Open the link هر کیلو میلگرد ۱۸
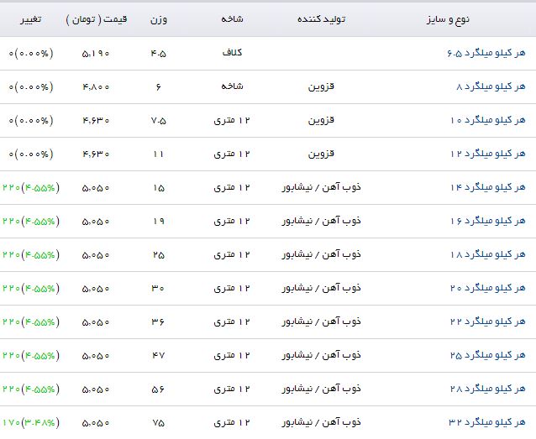The width and height of the screenshot is (536, 439). click(488, 254)
